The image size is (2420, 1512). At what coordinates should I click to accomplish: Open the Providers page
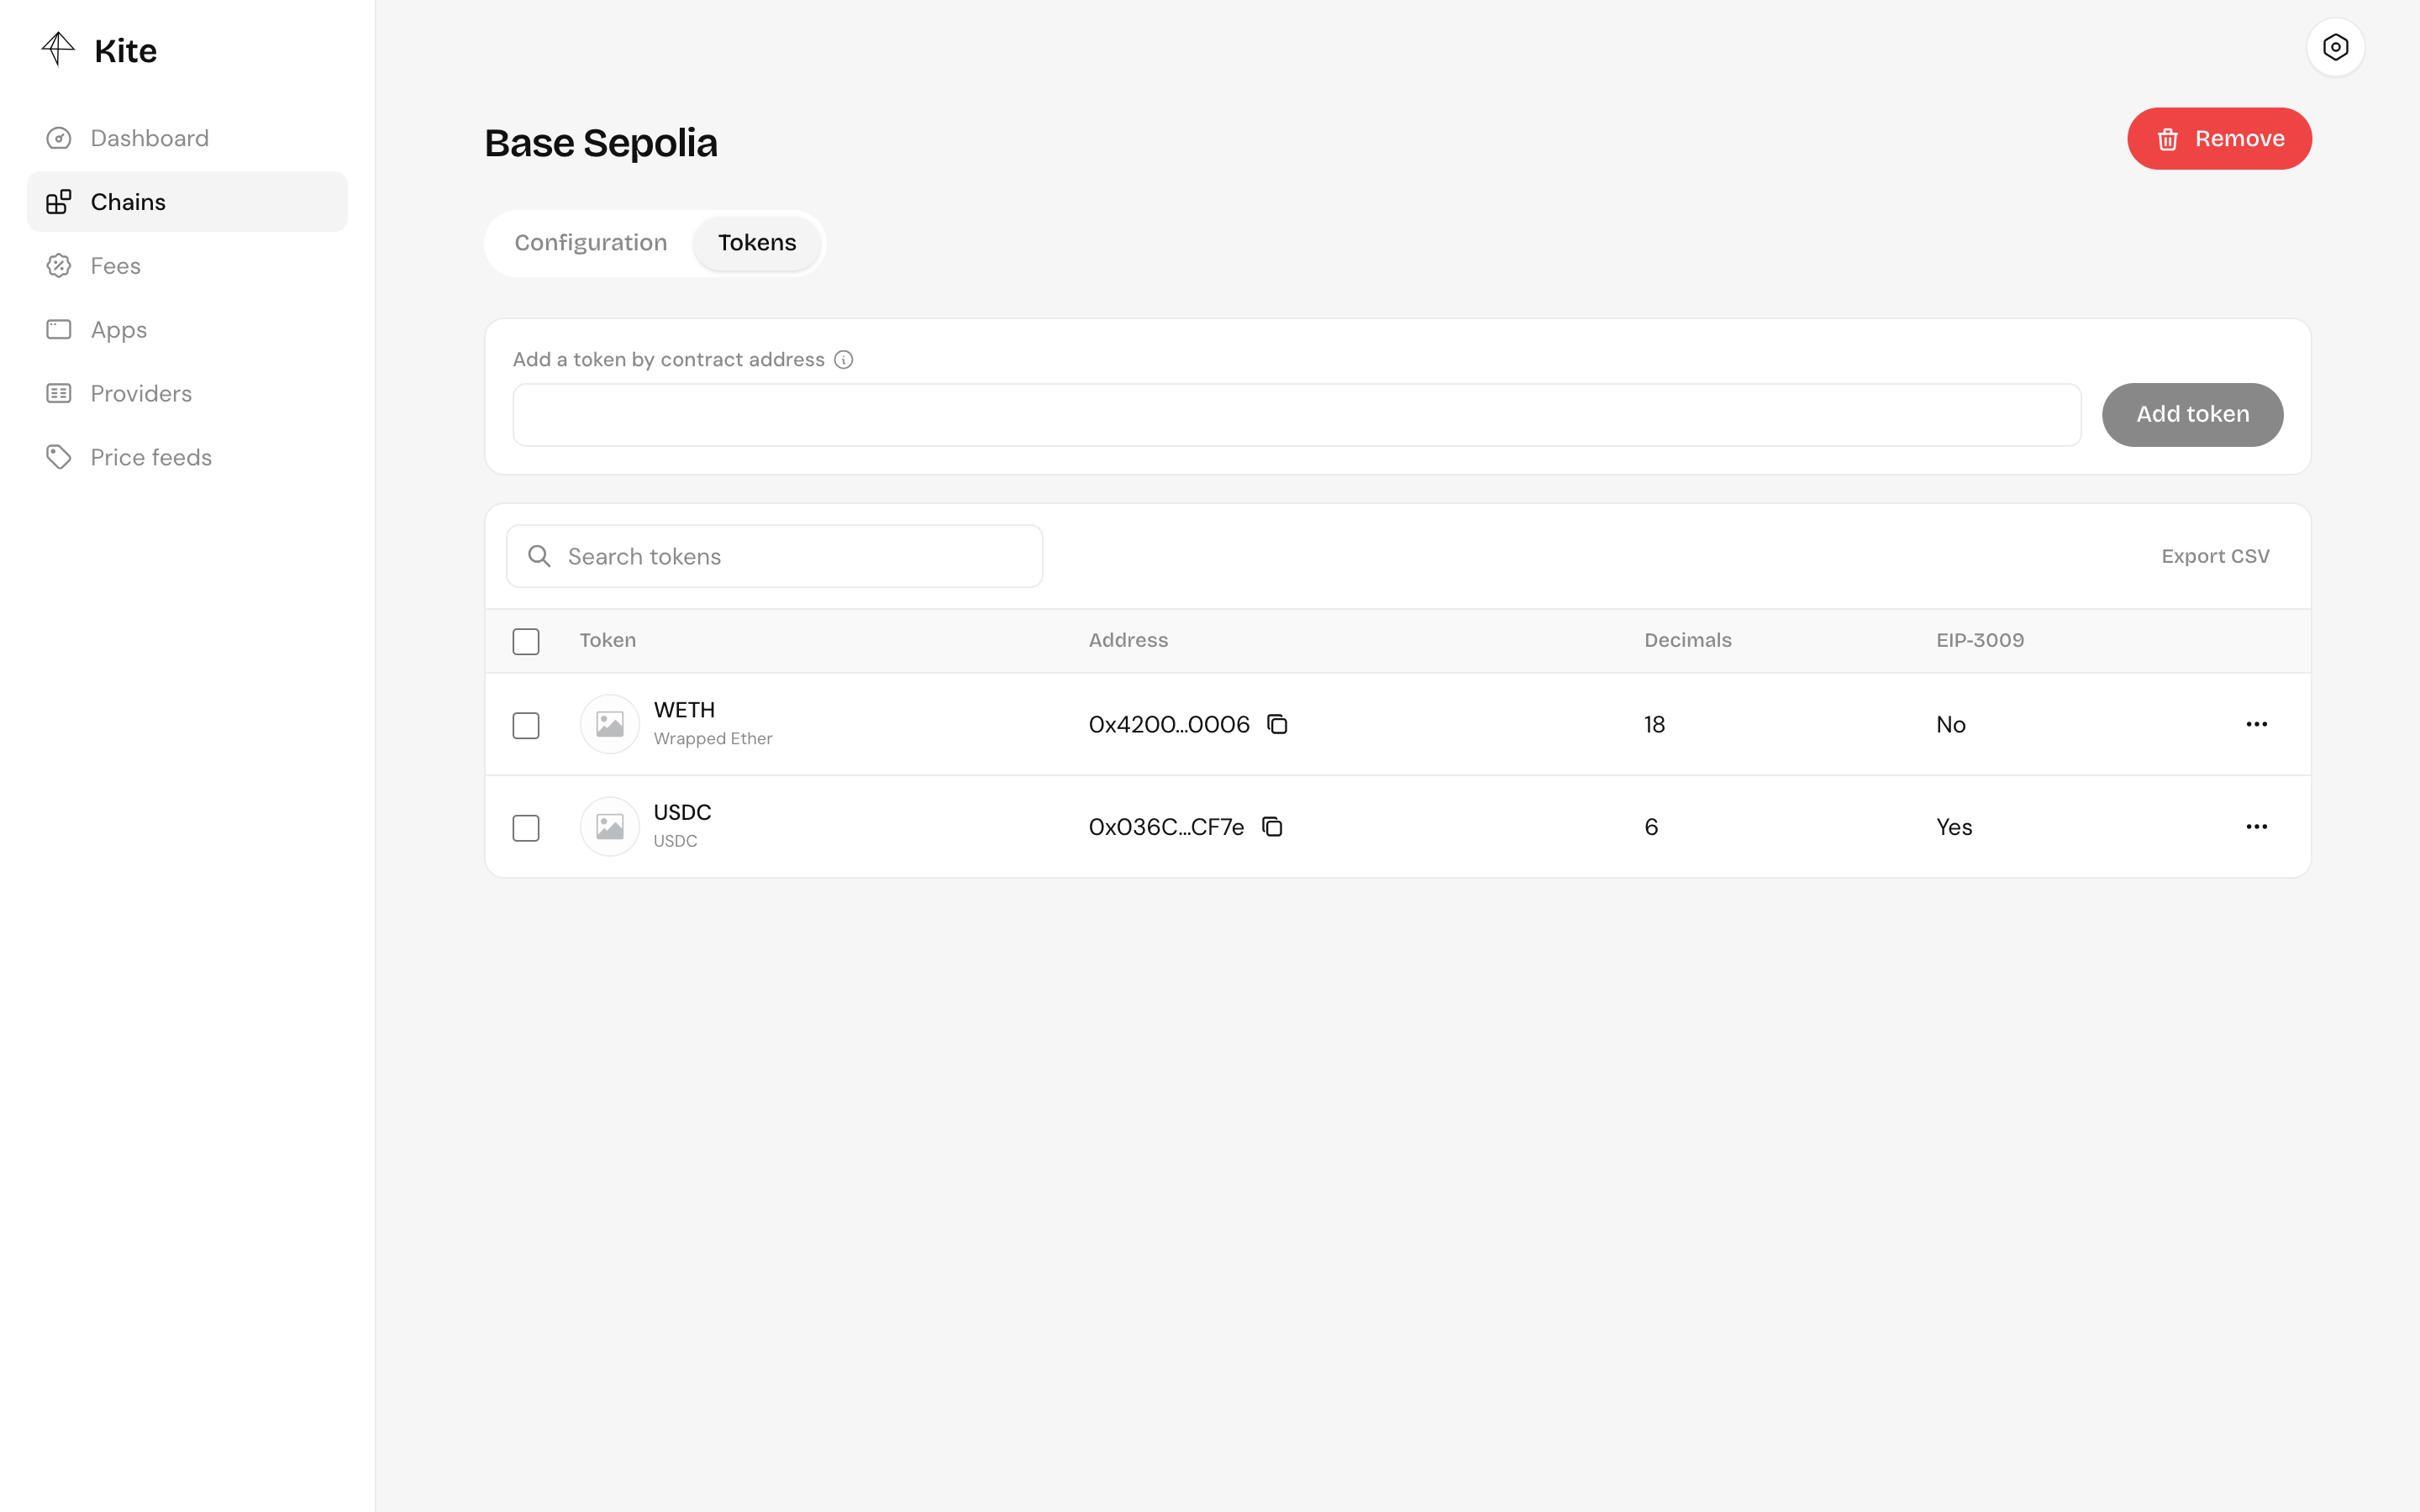(187, 393)
